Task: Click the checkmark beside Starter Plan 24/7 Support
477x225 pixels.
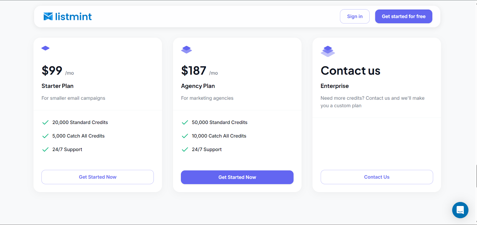Action: coord(45,149)
